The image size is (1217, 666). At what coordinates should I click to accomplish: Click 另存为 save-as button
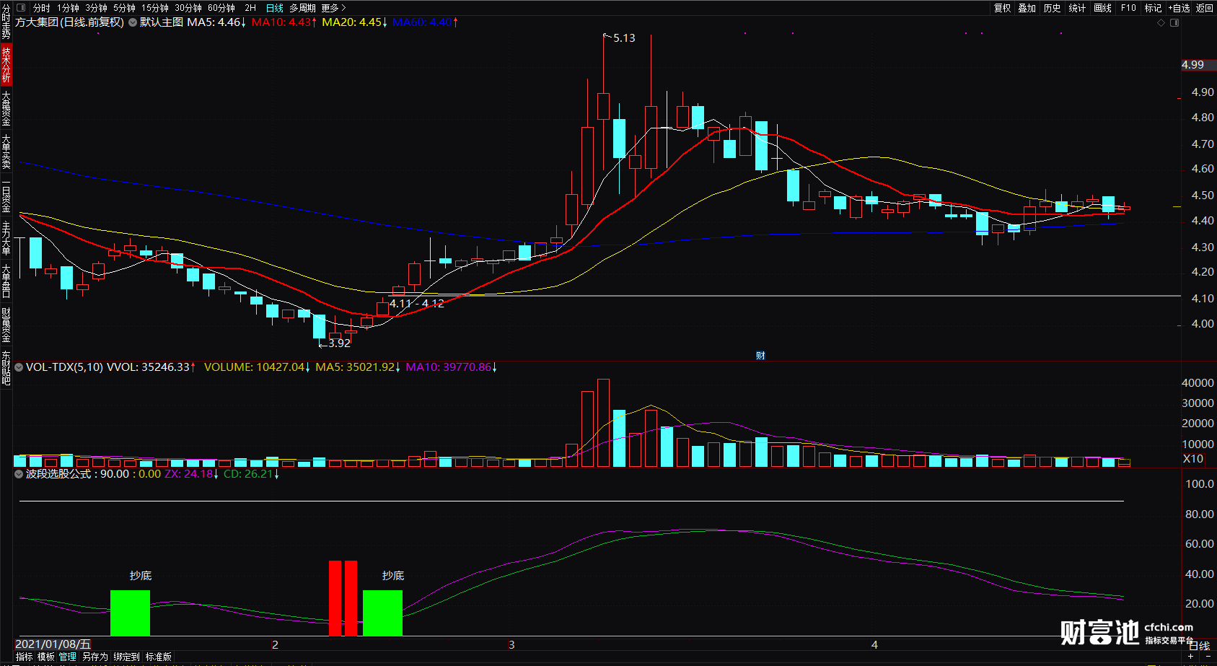click(x=95, y=657)
